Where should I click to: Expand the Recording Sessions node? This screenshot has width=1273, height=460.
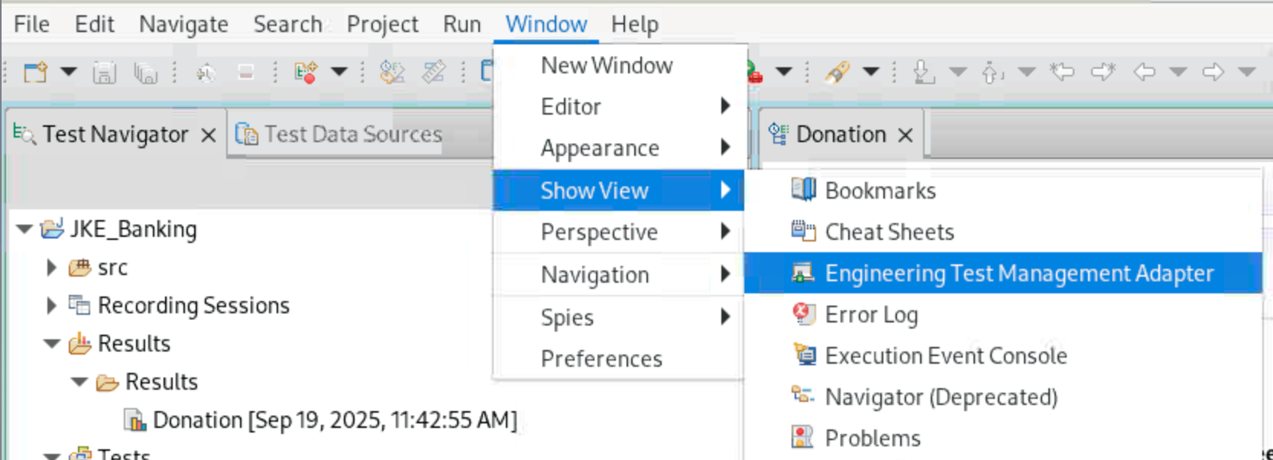point(51,306)
